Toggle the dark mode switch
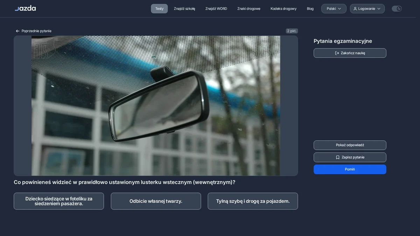Screen dimensions: 420x236 tap(397, 9)
